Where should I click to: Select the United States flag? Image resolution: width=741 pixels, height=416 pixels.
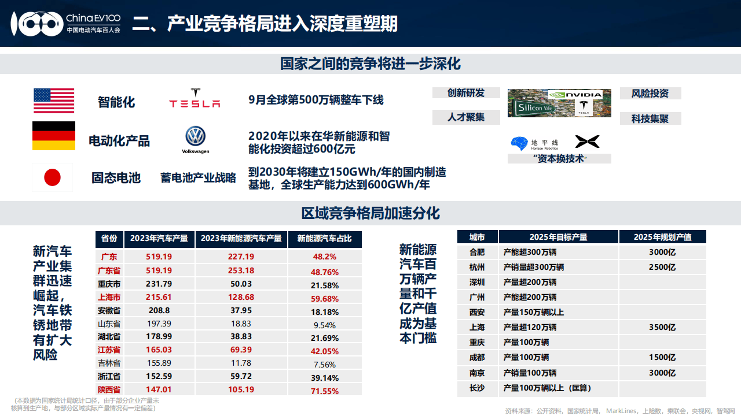[54, 101]
